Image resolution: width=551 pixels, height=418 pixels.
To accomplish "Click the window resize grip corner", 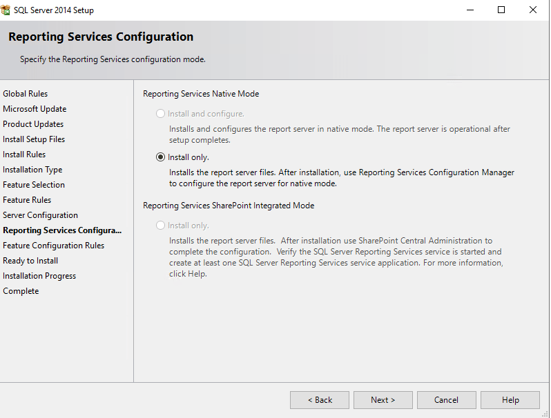I will pos(546,414).
